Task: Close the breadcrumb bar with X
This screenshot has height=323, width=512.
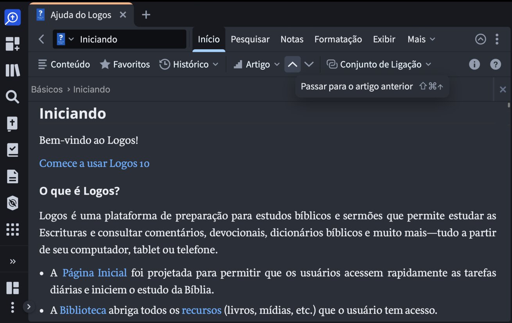Action: pos(503,89)
